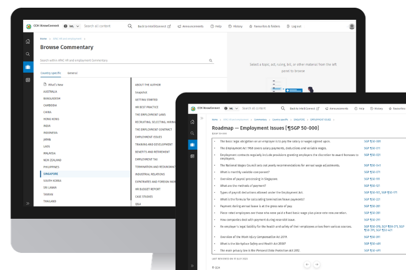Select the briefcase icon in the tablet's left sidebar
This screenshot has height=270, width=406.
click(192, 145)
